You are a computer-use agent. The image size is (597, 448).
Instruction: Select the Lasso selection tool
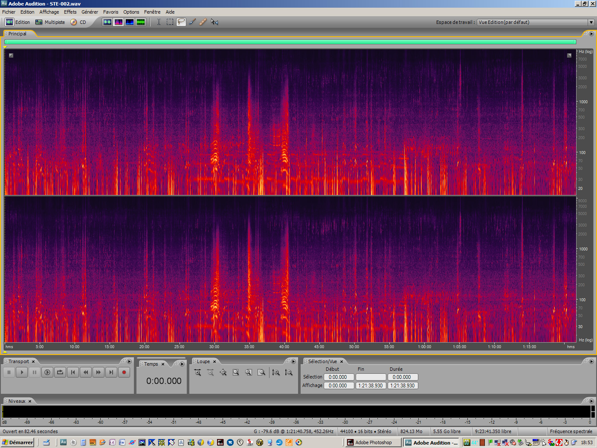181,22
